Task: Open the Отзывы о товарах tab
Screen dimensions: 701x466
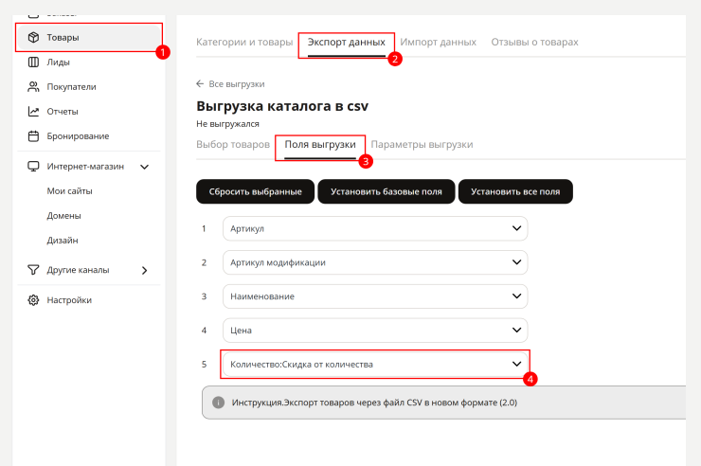Action: coord(534,42)
